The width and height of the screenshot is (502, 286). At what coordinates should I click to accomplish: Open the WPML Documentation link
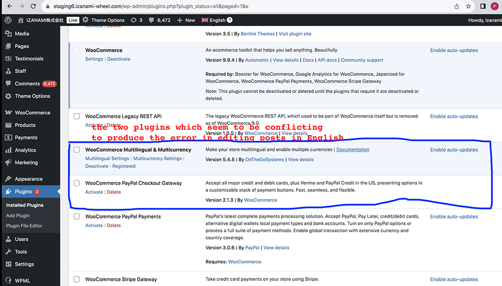tap(353, 149)
